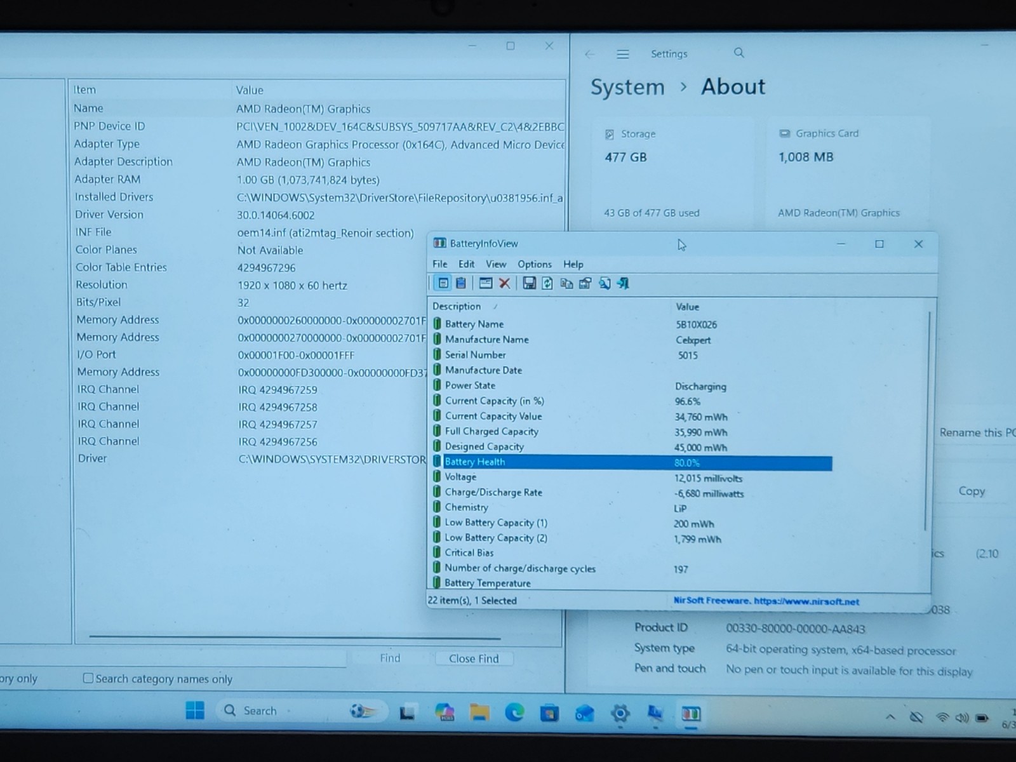This screenshot has height=762, width=1016.
Task: Click the System Information horizontal scrollbar
Action: point(295,637)
